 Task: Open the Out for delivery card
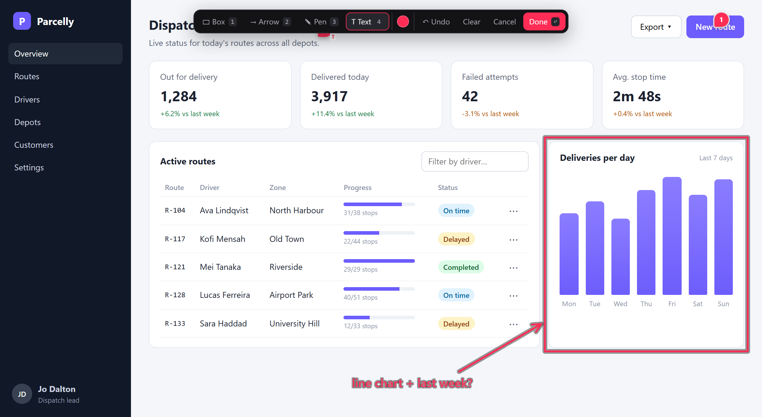(220, 95)
